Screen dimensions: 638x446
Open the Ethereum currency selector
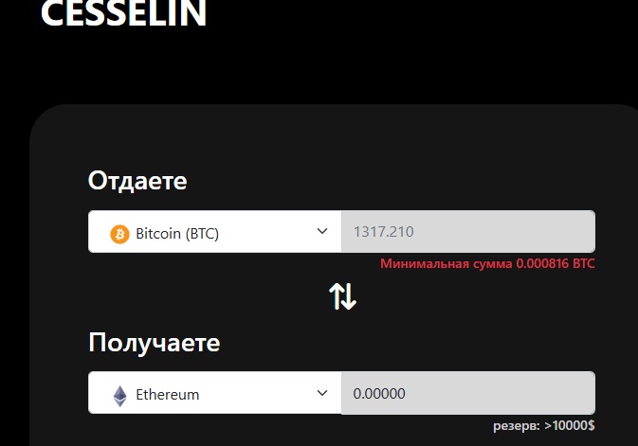215,394
